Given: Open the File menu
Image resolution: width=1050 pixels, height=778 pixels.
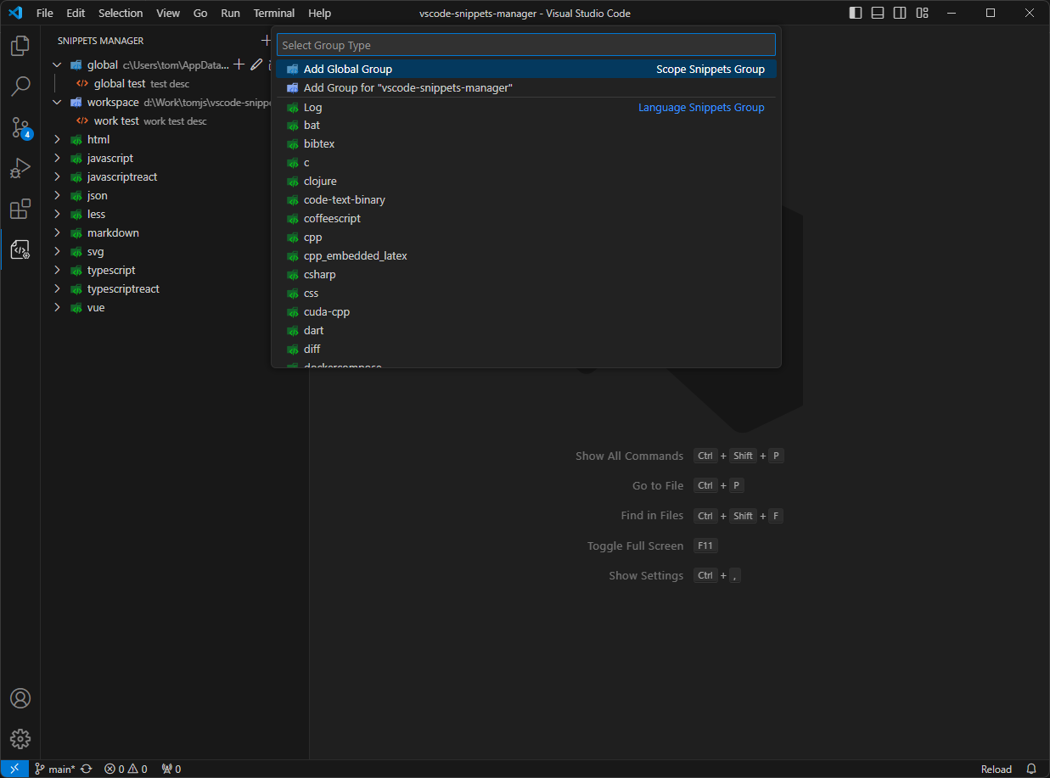Looking at the screenshot, I should pyautogui.click(x=45, y=13).
